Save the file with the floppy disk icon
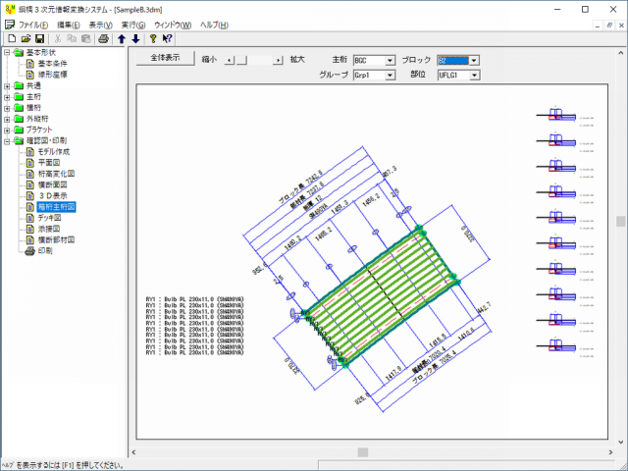This screenshot has width=628, height=471. coord(40,38)
